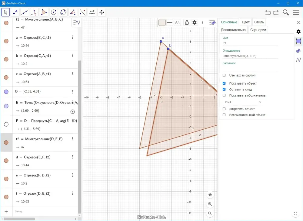Open the main hamburger menu

point(296,12)
